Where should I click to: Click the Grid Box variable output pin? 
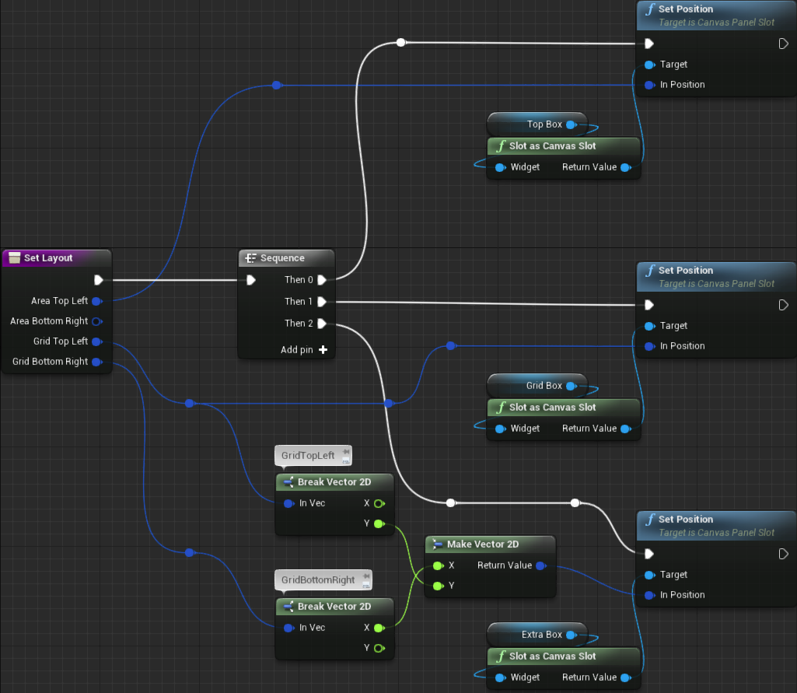(x=572, y=386)
